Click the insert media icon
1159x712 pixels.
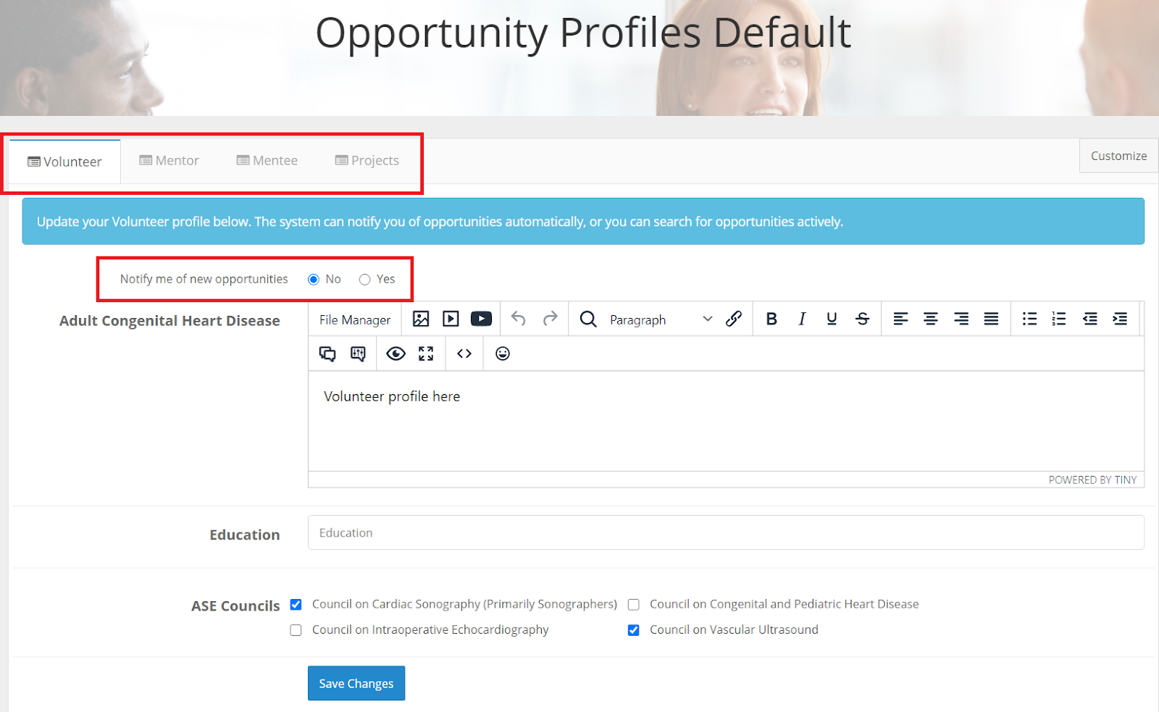click(x=451, y=319)
